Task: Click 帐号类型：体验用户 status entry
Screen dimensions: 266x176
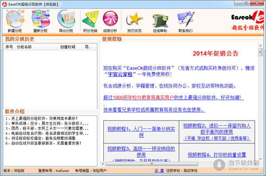Action: (91, 171)
